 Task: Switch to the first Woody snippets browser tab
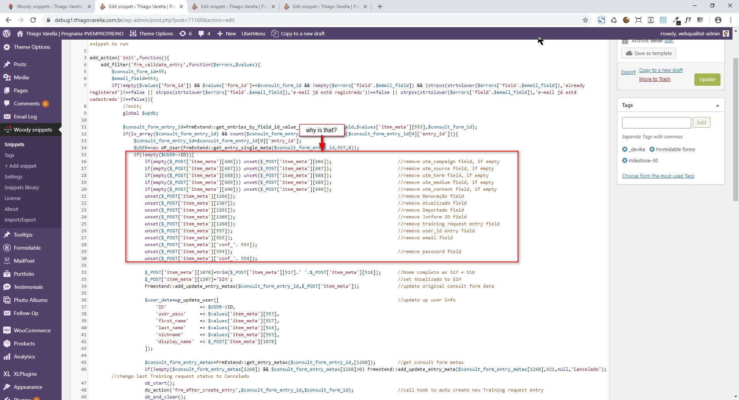coord(49,7)
